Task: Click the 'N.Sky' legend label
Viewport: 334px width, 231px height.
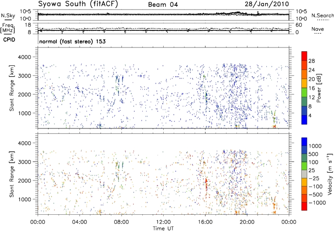Action: (x=8, y=15)
